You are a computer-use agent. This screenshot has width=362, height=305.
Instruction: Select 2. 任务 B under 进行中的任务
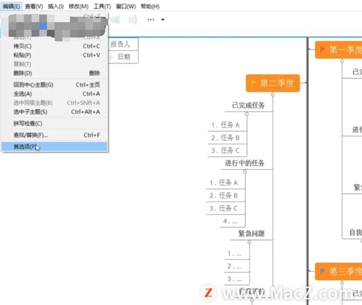coord(224,196)
